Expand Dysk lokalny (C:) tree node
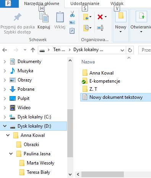 [5, 117]
